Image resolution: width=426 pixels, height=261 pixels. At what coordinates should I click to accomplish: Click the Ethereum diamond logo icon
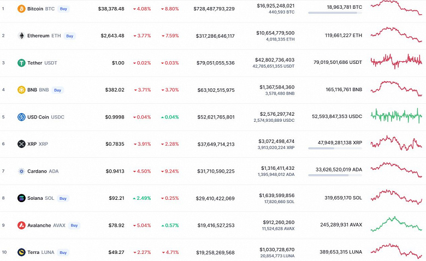(x=21, y=36)
